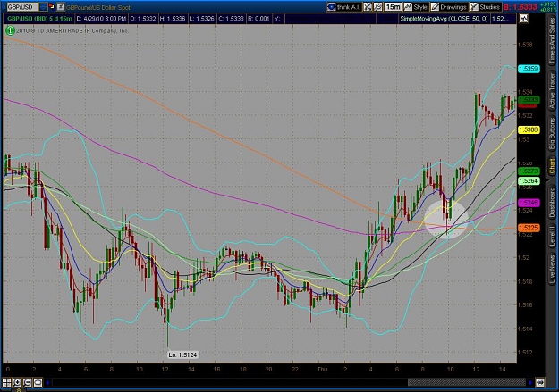
Task: Click the GBPound/US Dollar Spot description
Action: 98,7
